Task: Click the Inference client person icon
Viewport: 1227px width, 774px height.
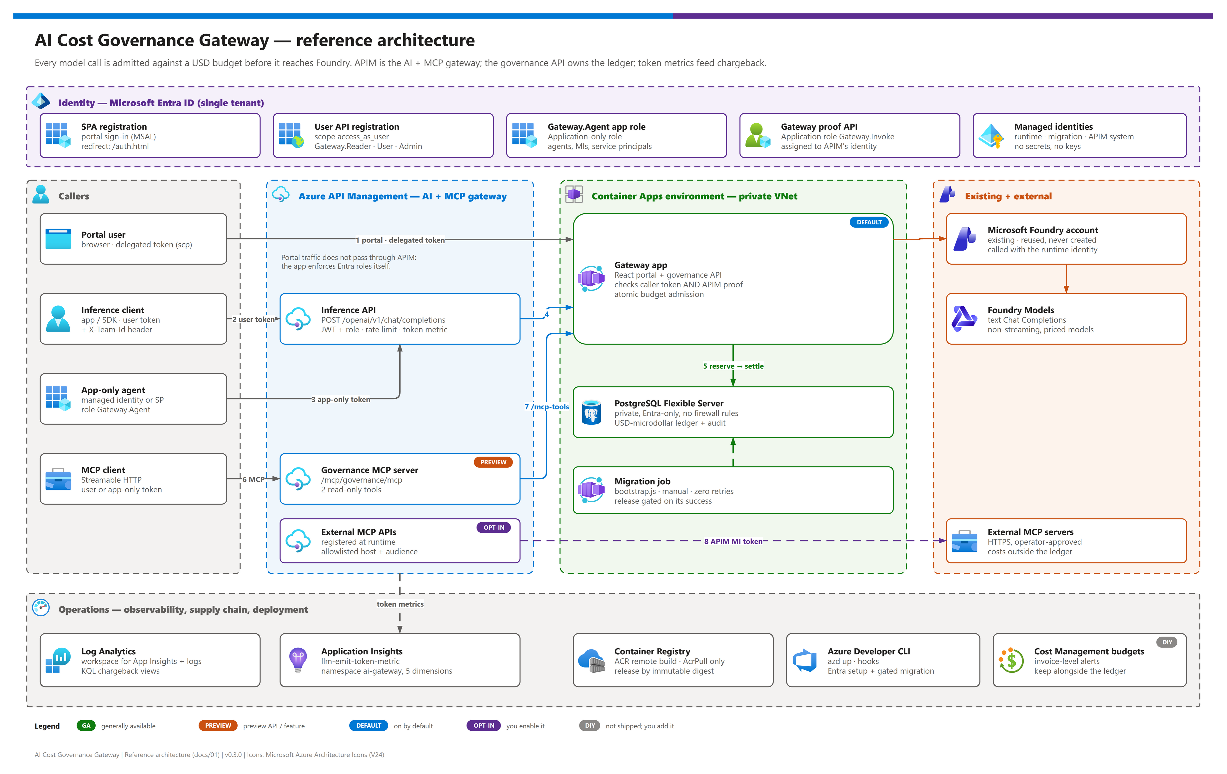Action: tap(58, 318)
